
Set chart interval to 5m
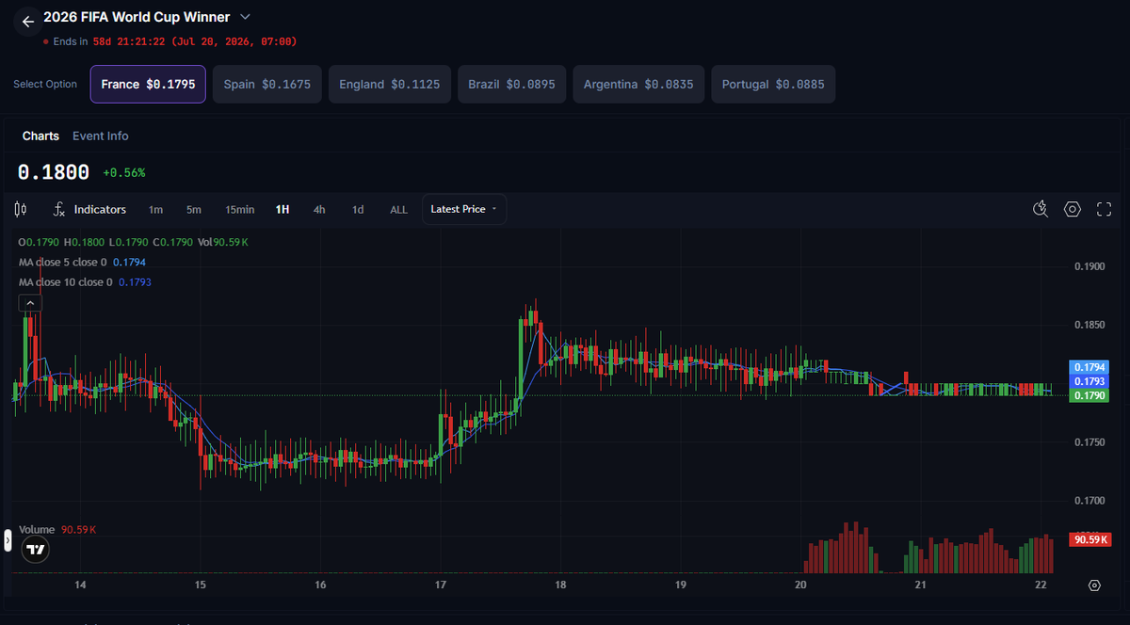pyautogui.click(x=193, y=209)
